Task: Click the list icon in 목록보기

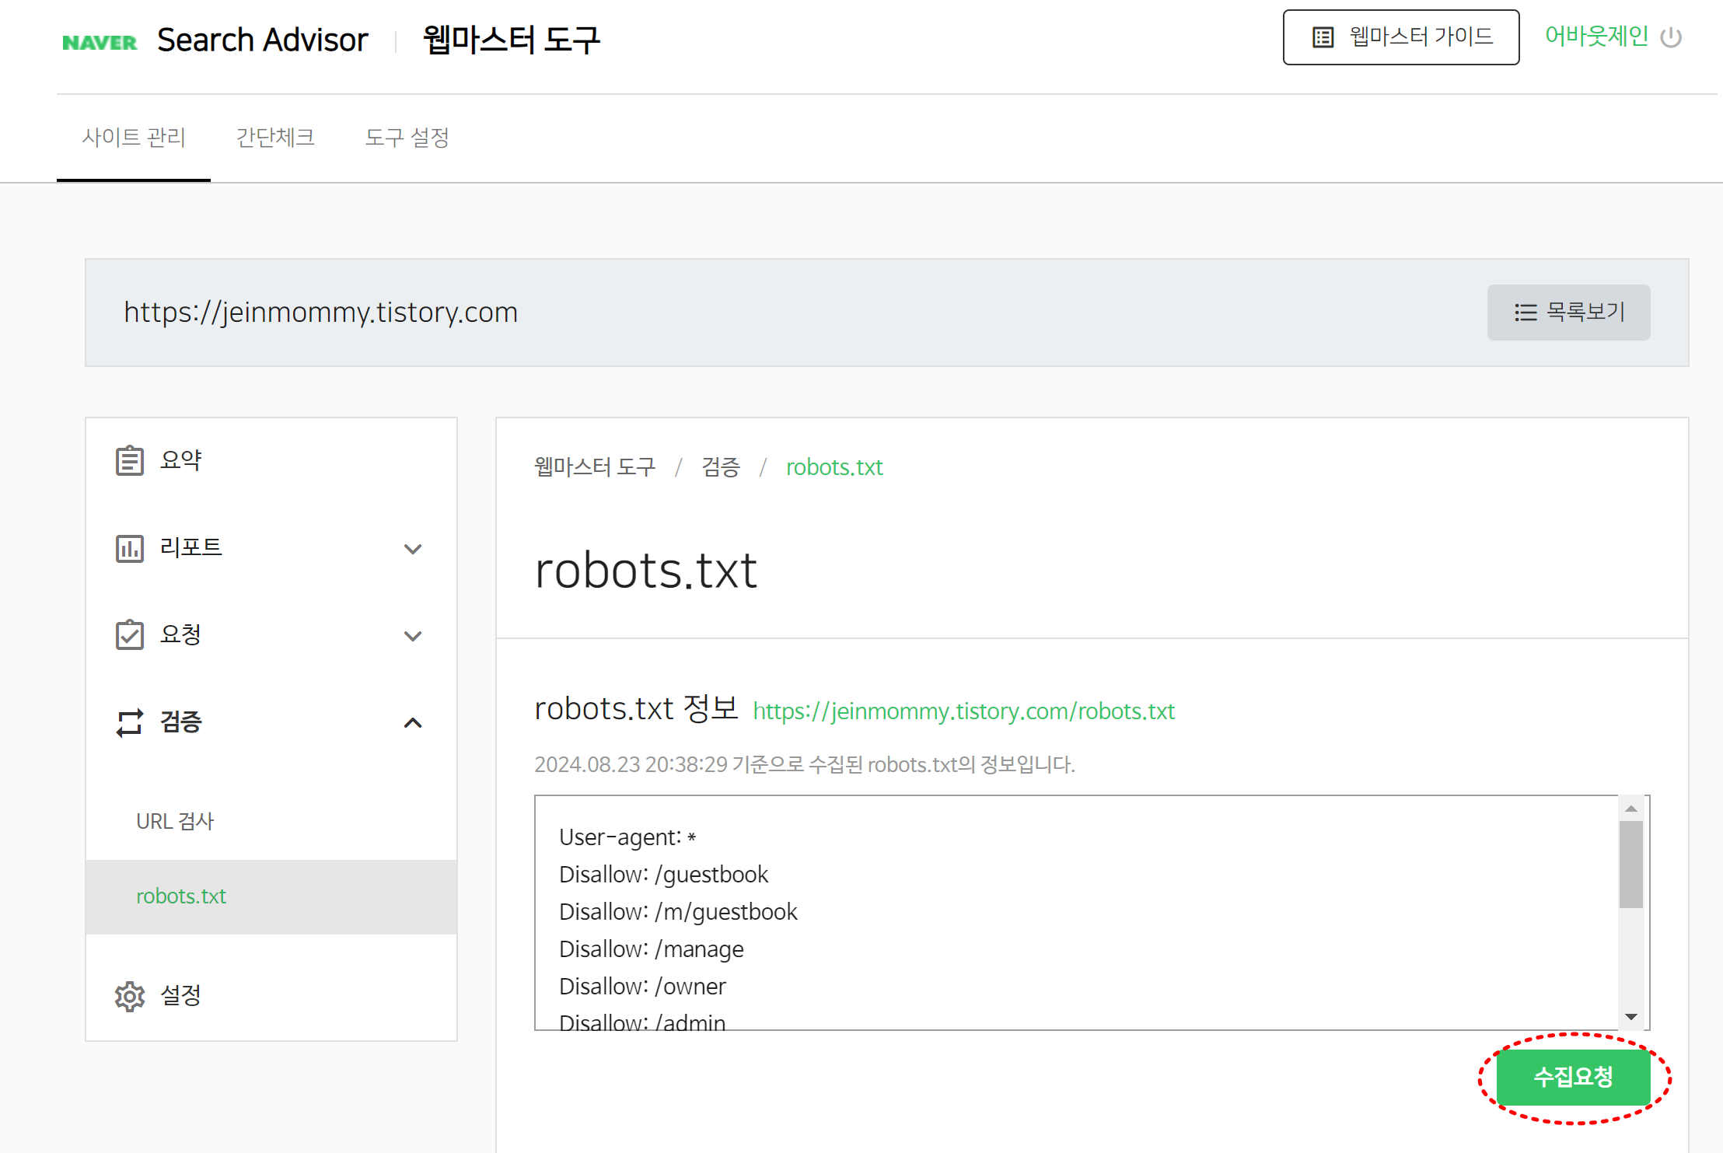Action: pos(1526,313)
